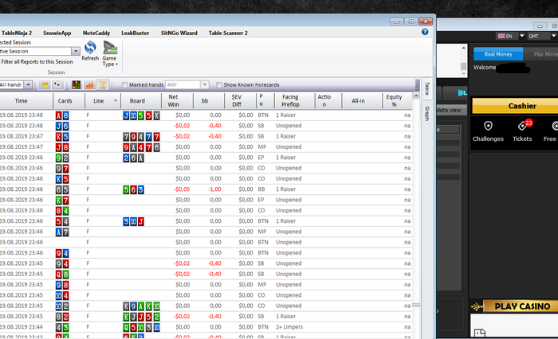
Task: Click the playing cards replay icon
Action: pyautogui.click(x=57, y=84)
